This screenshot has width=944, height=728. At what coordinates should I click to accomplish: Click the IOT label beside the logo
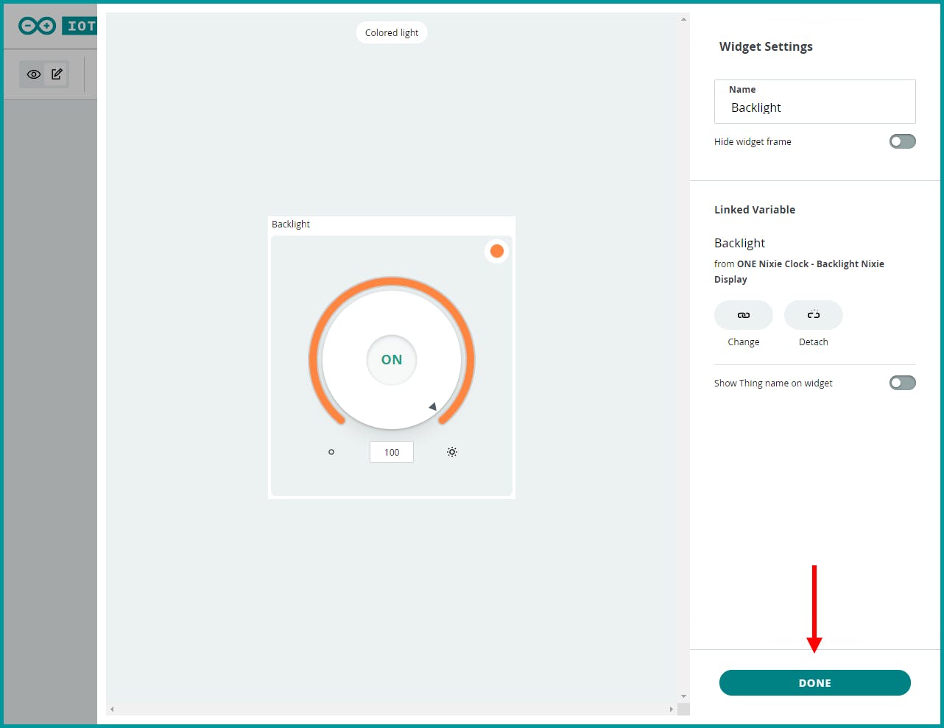pos(80,26)
